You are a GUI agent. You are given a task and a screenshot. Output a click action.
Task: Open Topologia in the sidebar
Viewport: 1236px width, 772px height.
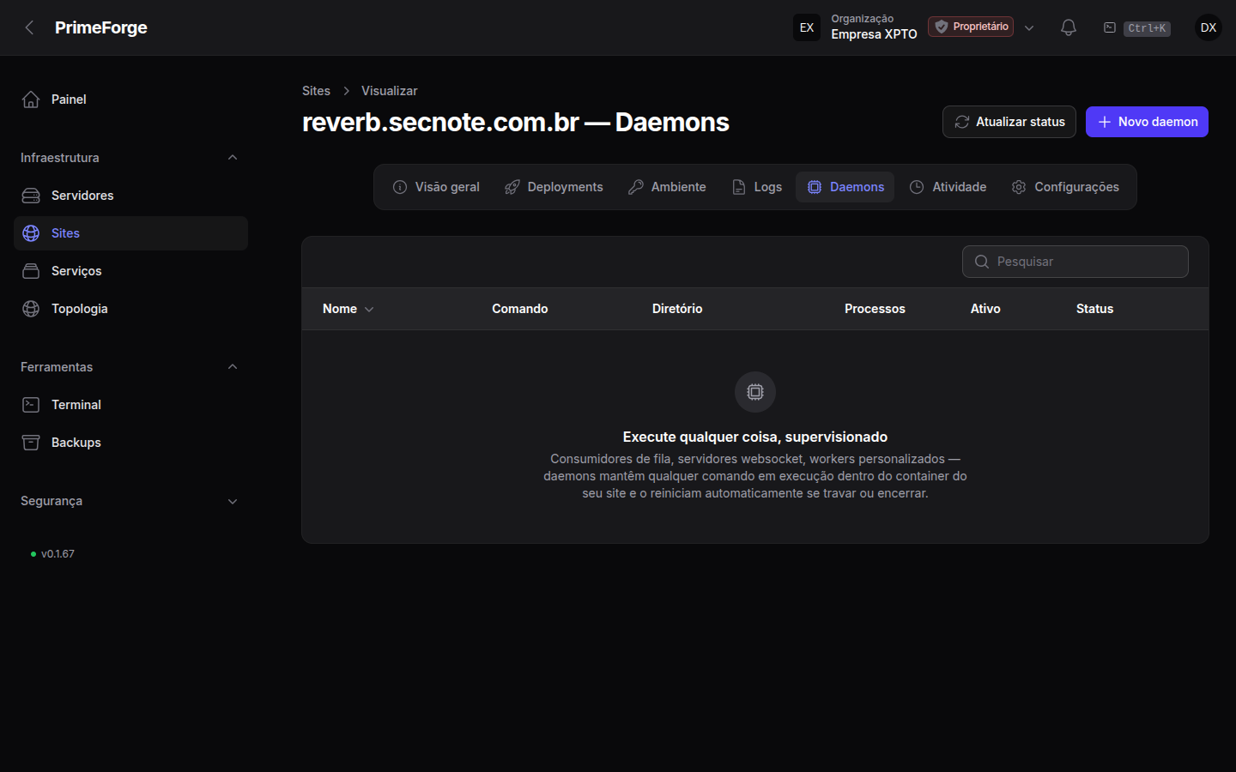(130, 309)
